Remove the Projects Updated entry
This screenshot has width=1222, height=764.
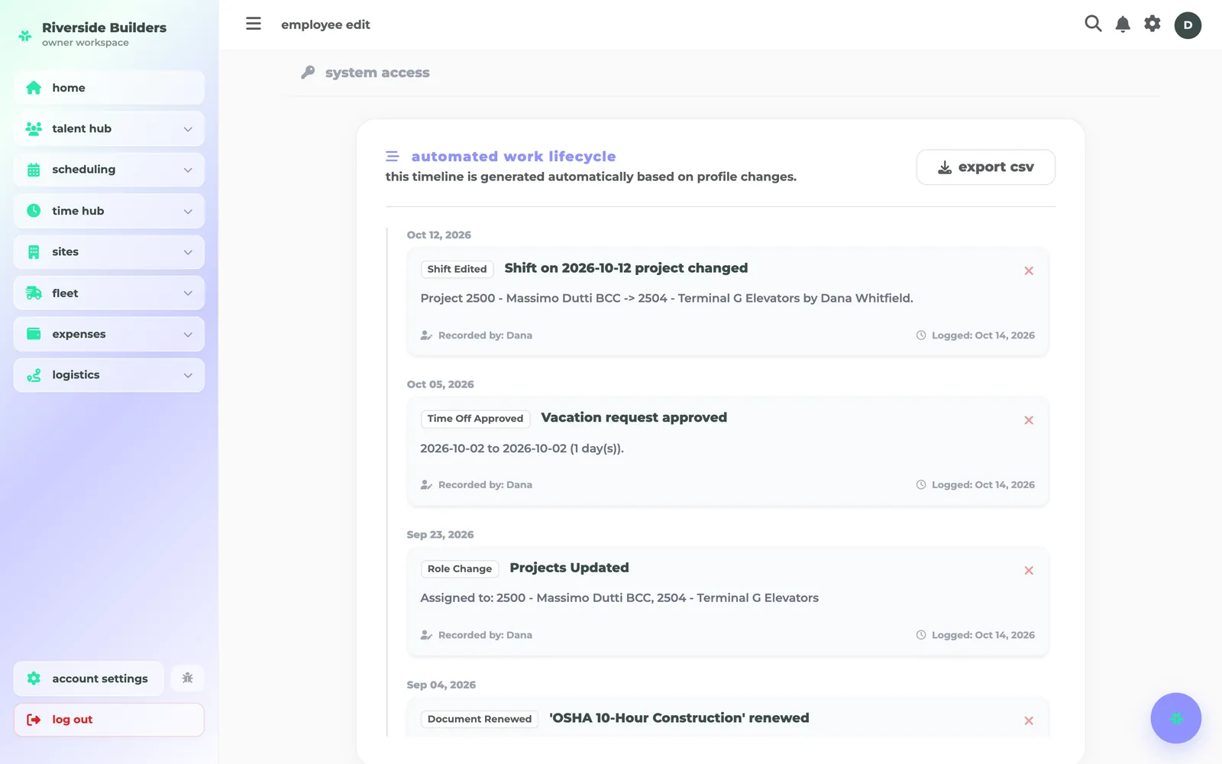(1029, 571)
